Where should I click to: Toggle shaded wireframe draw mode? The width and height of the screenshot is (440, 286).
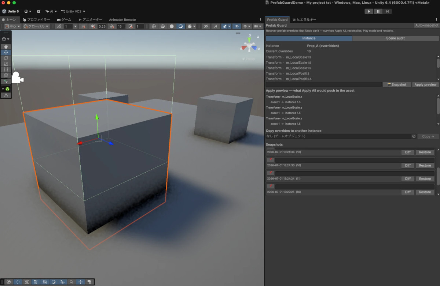pyautogui.click(x=163, y=26)
